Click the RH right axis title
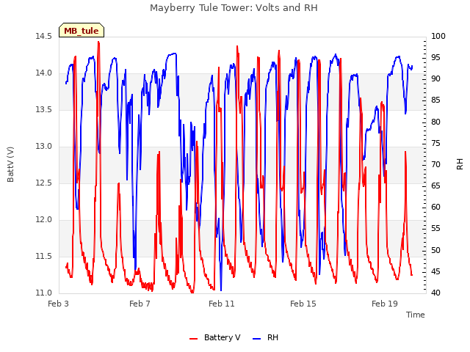 coord(460,164)
